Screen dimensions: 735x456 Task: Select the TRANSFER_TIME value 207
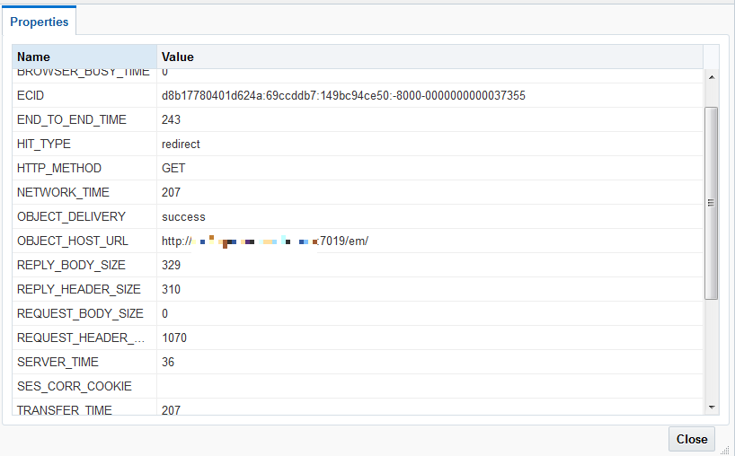[171, 409]
